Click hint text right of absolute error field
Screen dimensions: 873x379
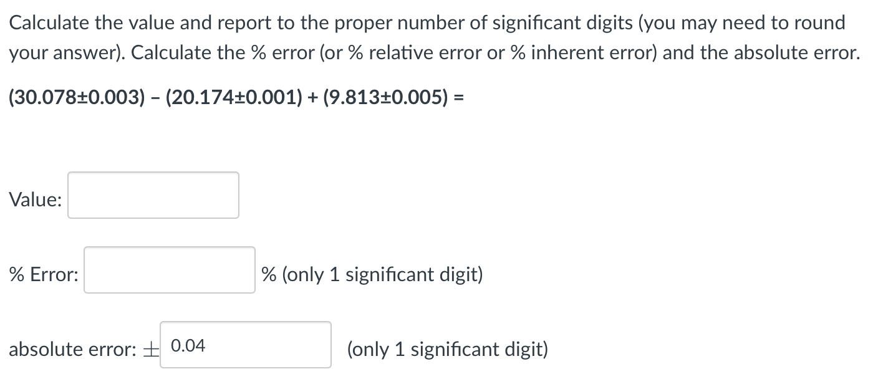[448, 349]
